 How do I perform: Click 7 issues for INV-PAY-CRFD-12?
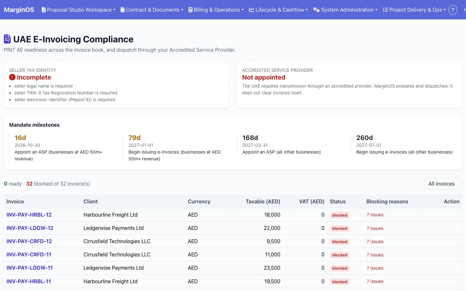[x=375, y=242]
